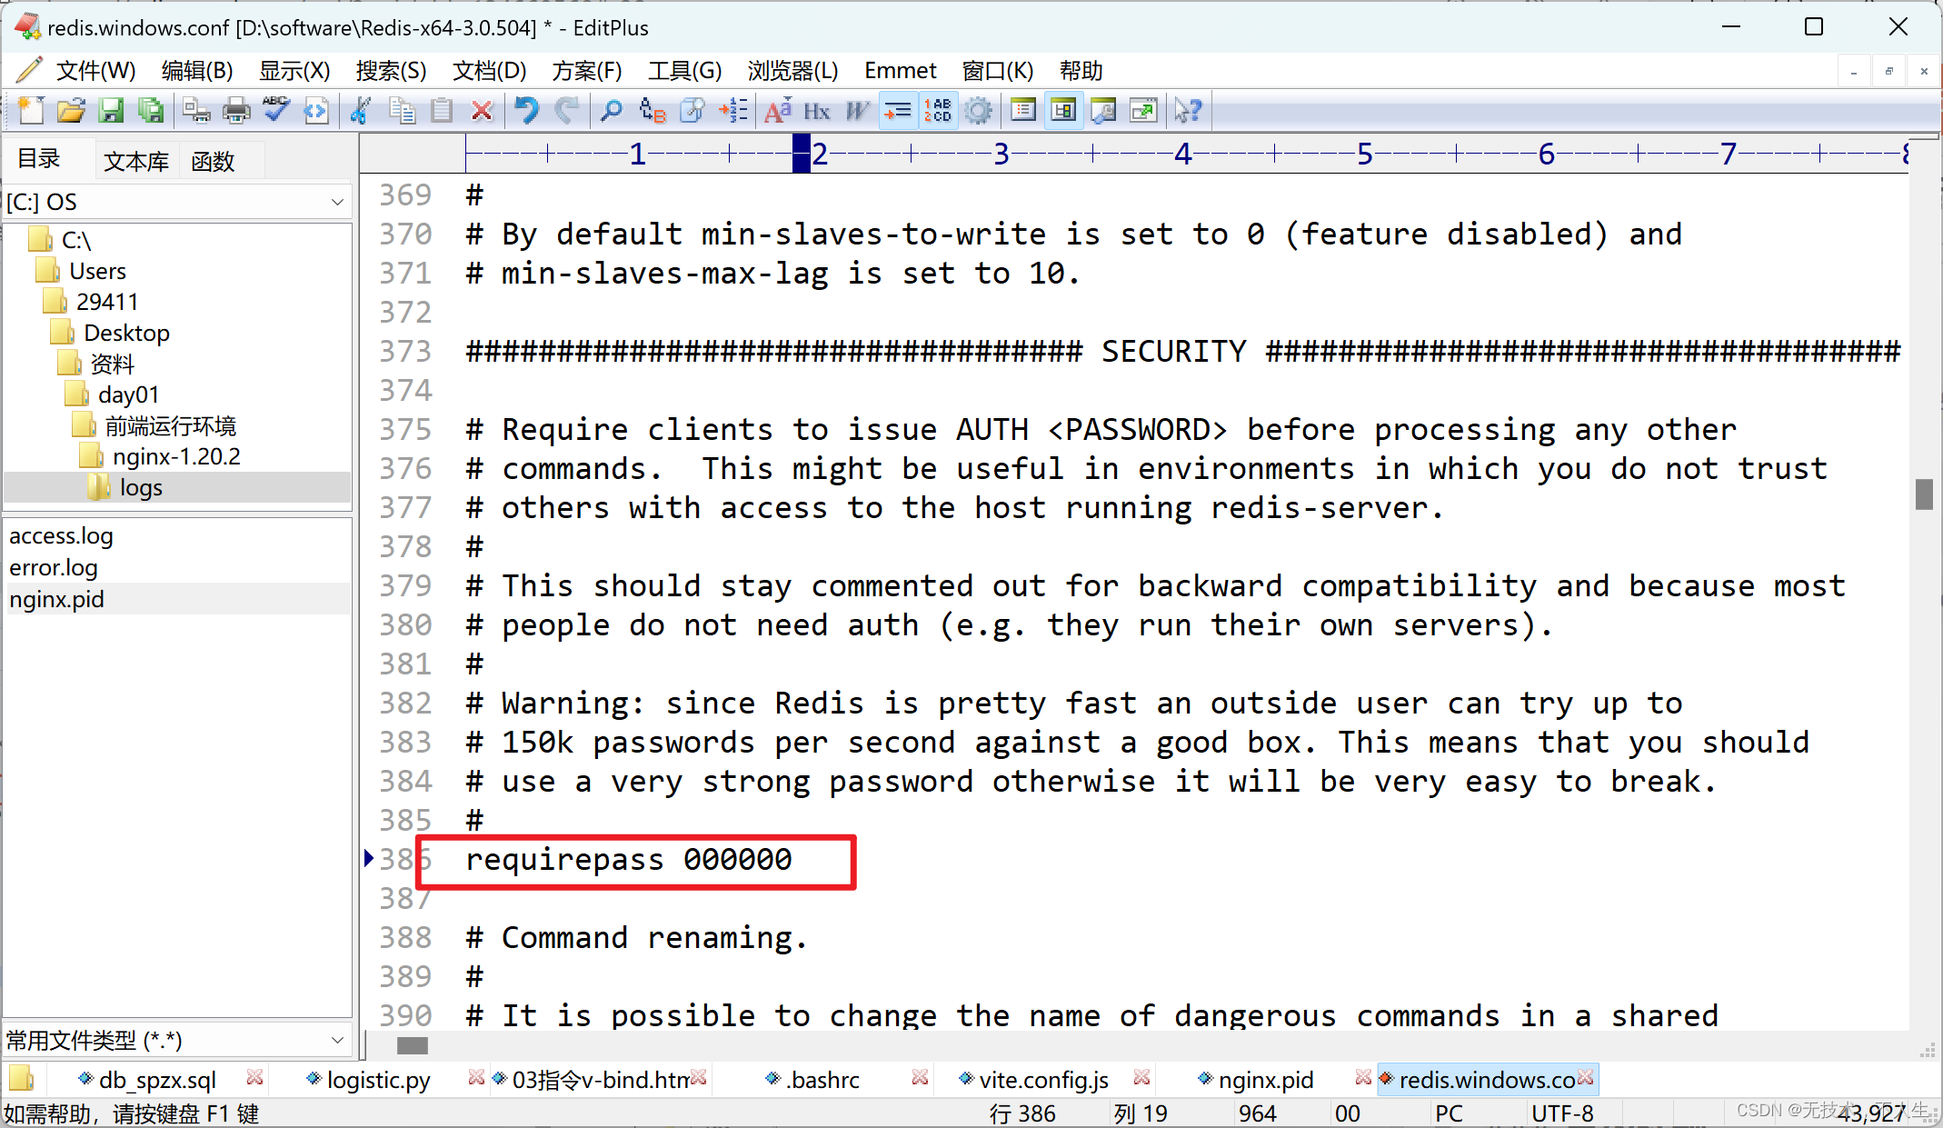The image size is (1943, 1128).
Task: Click the Print toolbar icon
Action: click(236, 111)
